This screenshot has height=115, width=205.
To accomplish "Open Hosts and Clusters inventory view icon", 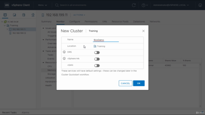I will tap(5, 15).
